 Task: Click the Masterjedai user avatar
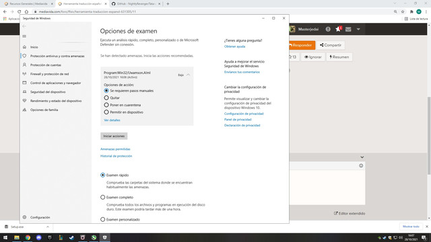pos(292,29)
